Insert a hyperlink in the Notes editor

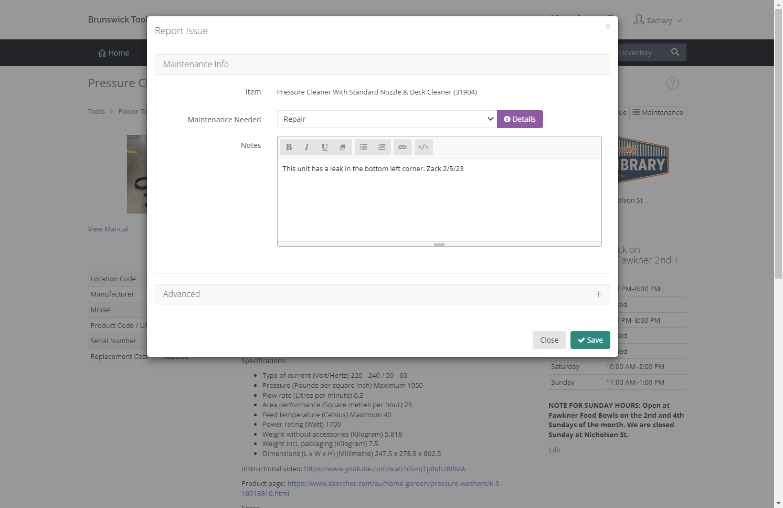[x=403, y=147]
